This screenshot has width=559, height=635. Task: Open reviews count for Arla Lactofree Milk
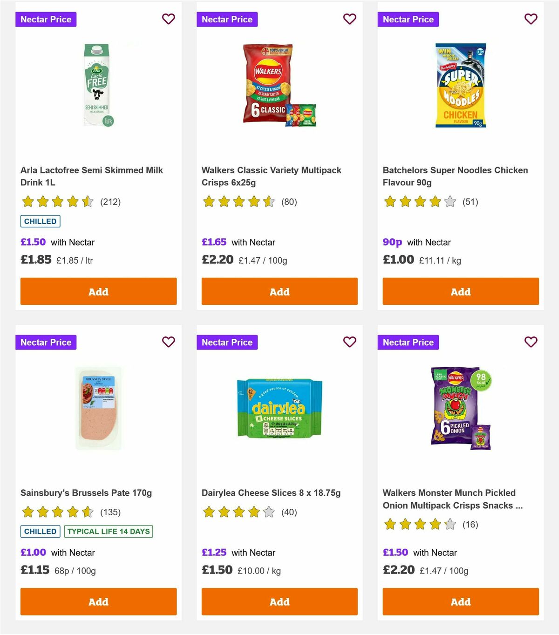point(110,202)
